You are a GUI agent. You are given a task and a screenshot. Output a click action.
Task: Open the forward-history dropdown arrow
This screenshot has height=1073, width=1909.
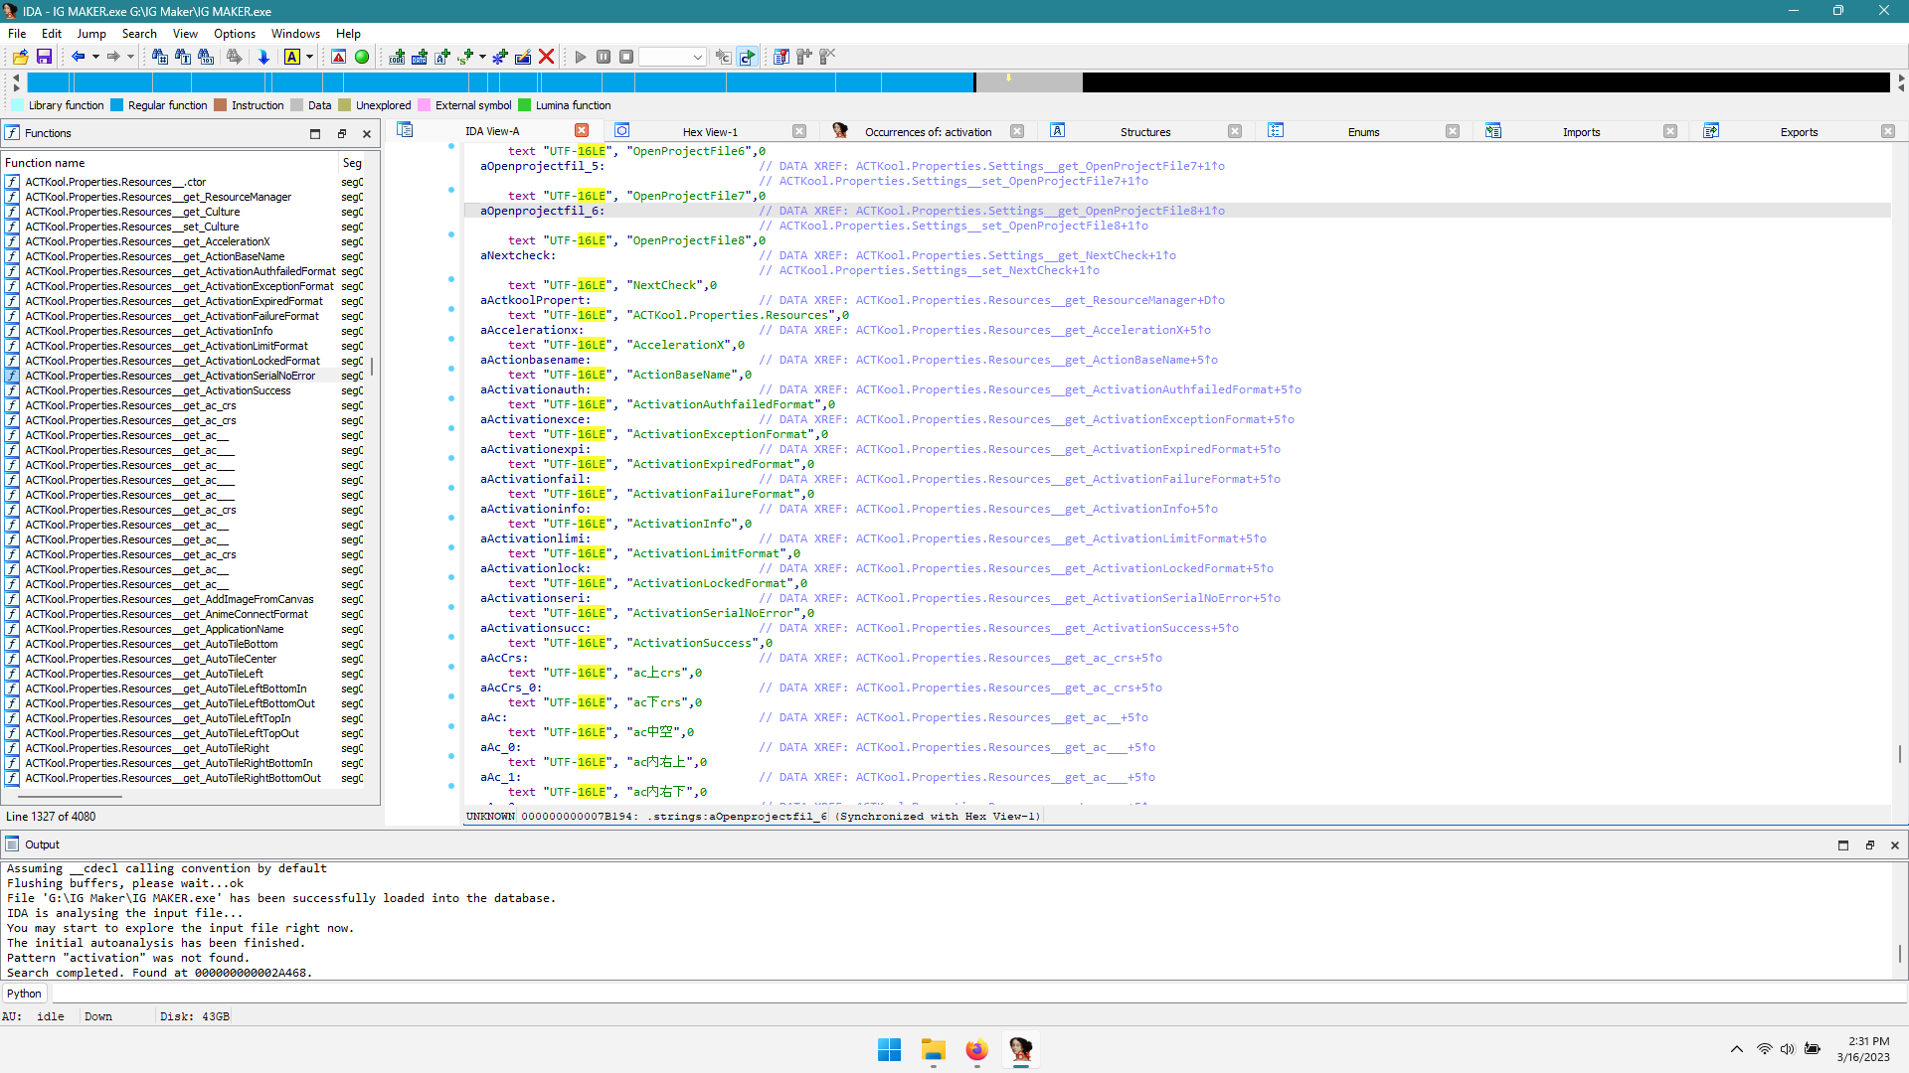[130, 57]
